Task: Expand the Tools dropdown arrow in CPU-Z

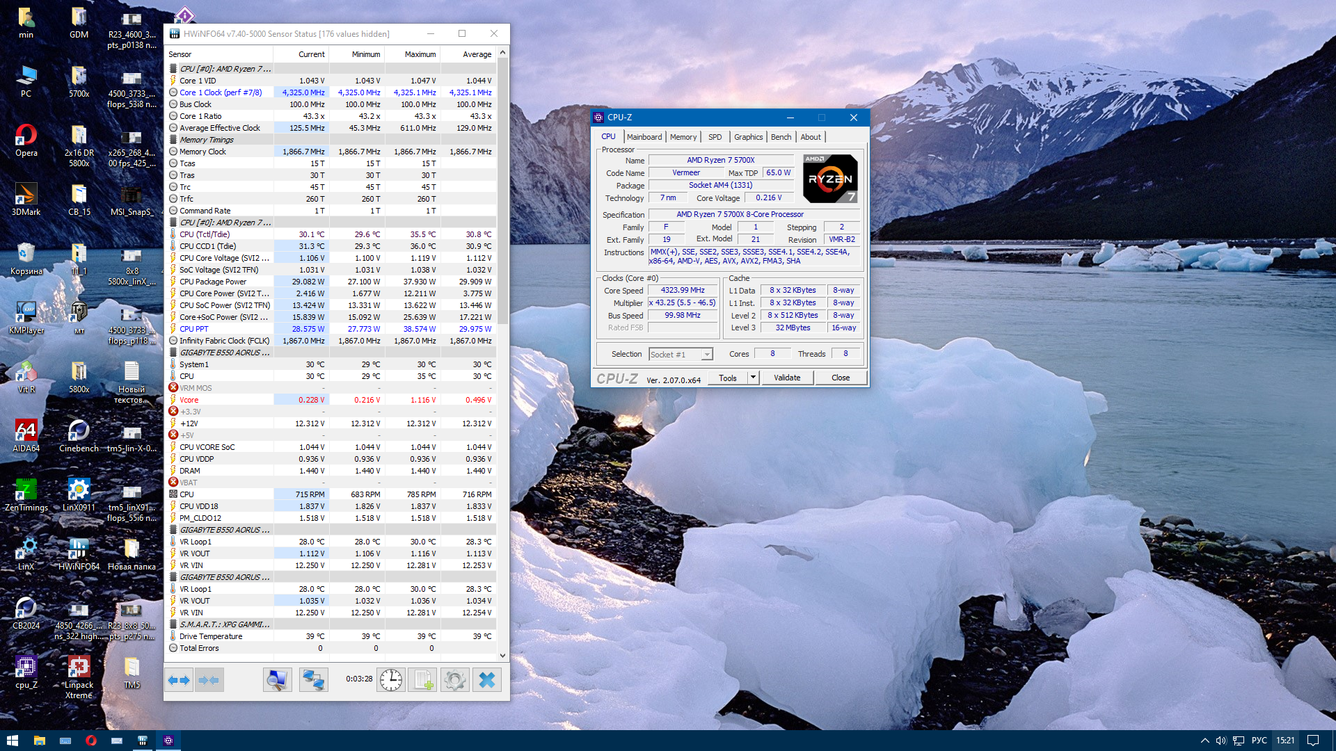Action: tap(753, 378)
